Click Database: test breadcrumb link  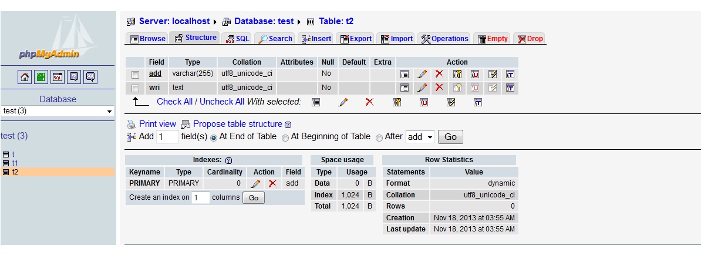[x=264, y=21]
